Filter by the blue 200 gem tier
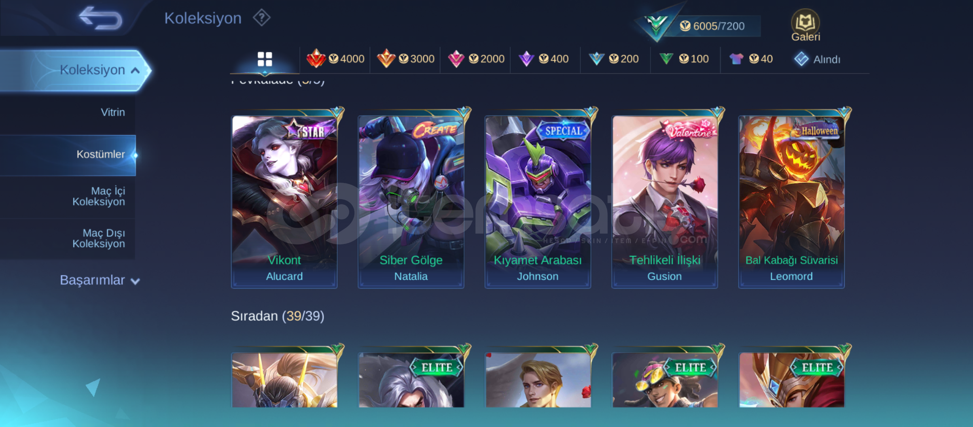The image size is (973, 427). (x=613, y=59)
